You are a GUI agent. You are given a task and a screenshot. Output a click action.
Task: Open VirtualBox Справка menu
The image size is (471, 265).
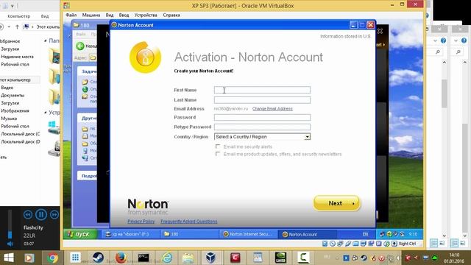171,15
